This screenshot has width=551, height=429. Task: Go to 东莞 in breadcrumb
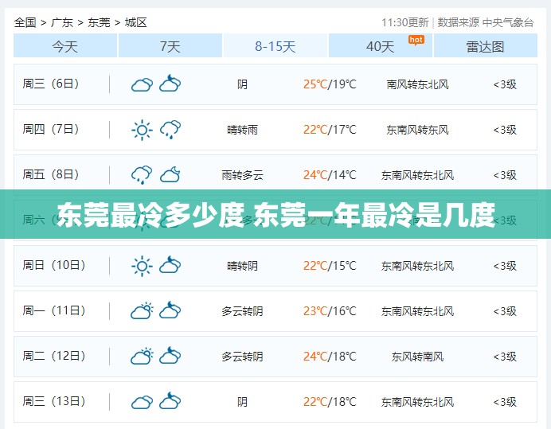point(99,22)
